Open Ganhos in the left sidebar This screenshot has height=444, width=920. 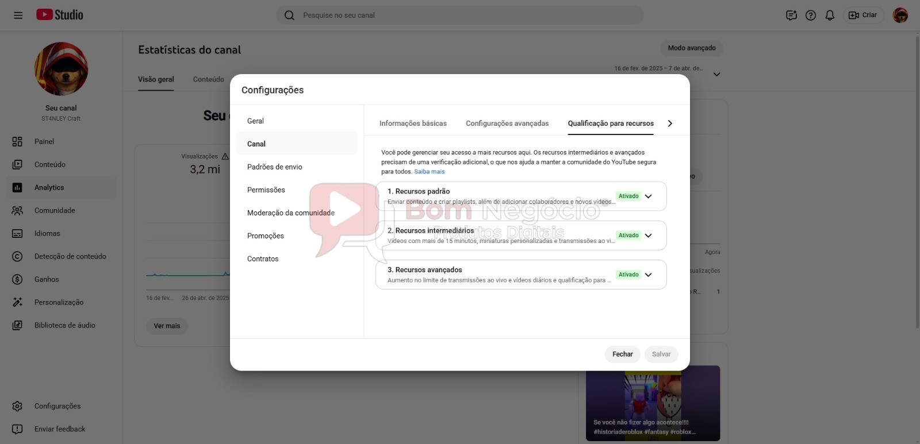coord(47,280)
